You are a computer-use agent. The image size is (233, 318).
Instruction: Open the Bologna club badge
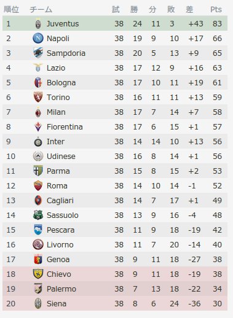(38, 82)
